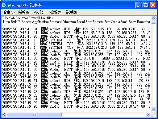Close the pfwlog.txt Notepad window
The image size is (158, 119).
(153, 5)
